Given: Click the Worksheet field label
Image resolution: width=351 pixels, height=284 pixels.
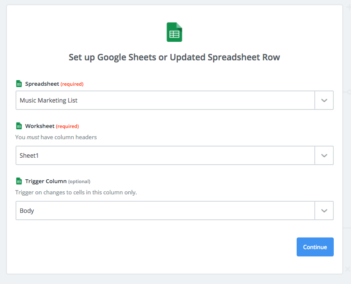Looking at the screenshot, I should pyautogui.click(x=40, y=126).
